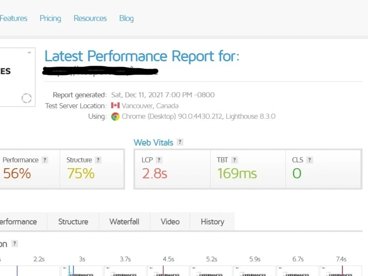368x276 pixels.
Task: Select the 5.9s filmstrip frame
Action: [255, 271]
